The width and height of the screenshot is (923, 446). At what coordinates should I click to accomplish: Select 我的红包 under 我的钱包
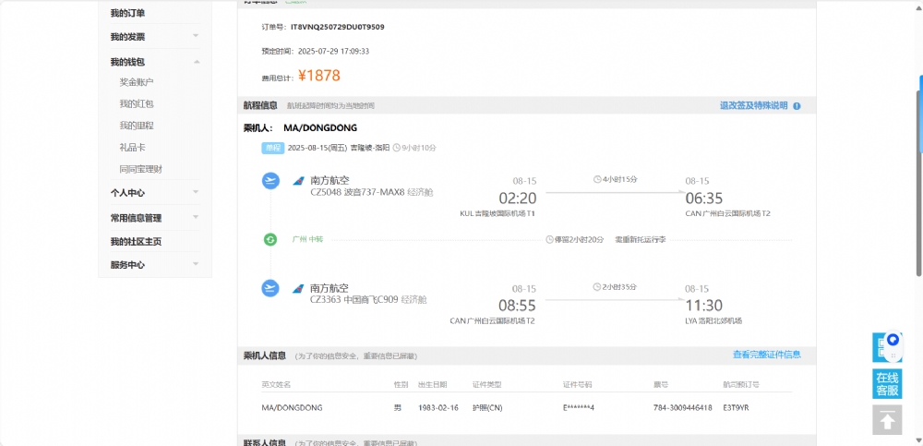(x=137, y=103)
